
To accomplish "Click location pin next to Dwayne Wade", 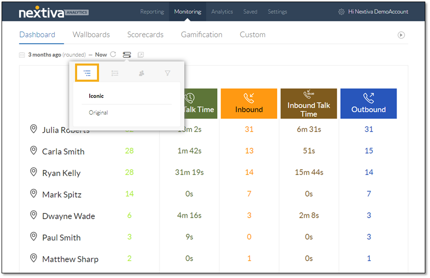I will point(33,215).
